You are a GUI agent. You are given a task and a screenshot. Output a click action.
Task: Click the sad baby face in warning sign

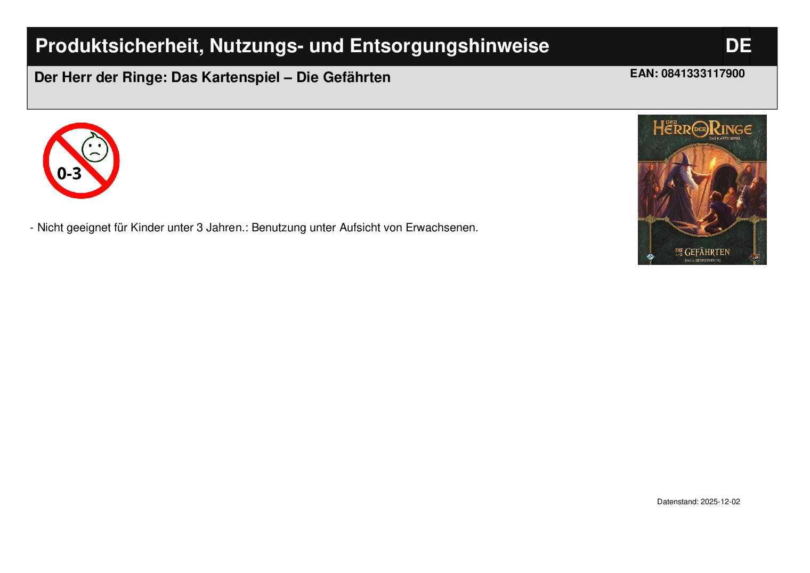click(95, 148)
